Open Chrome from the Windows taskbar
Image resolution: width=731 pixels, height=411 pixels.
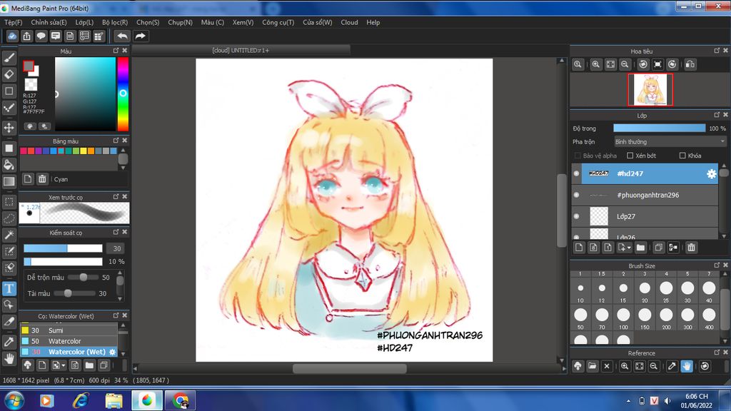click(180, 401)
